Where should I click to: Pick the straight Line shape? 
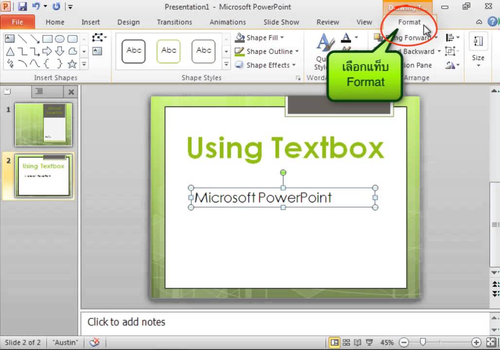[x=22, y=39]
